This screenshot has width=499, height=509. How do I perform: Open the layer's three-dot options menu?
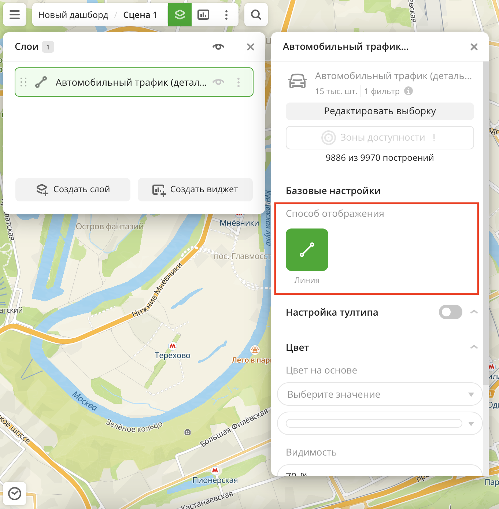[239, 82]
